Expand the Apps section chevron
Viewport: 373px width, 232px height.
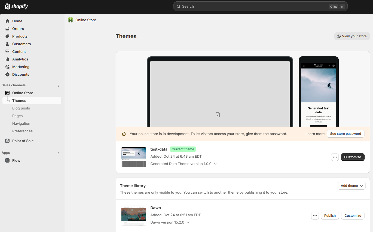click(x=59, y=153)
